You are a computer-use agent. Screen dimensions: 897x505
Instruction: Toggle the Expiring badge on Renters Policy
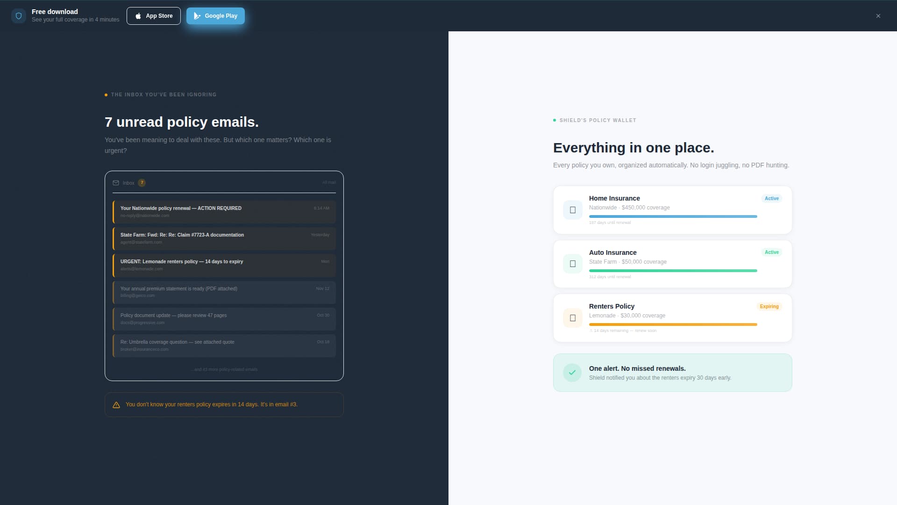pyautogui.click(x=769, y=306)
